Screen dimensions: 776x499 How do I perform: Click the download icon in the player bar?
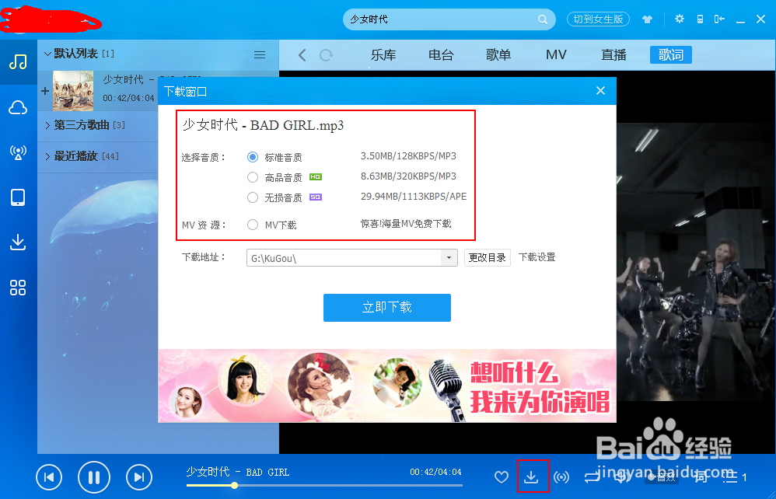point(531,476)
